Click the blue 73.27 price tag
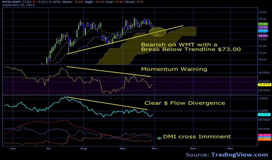The width and height of the screenshot is (272, 160). click(263, 31)
